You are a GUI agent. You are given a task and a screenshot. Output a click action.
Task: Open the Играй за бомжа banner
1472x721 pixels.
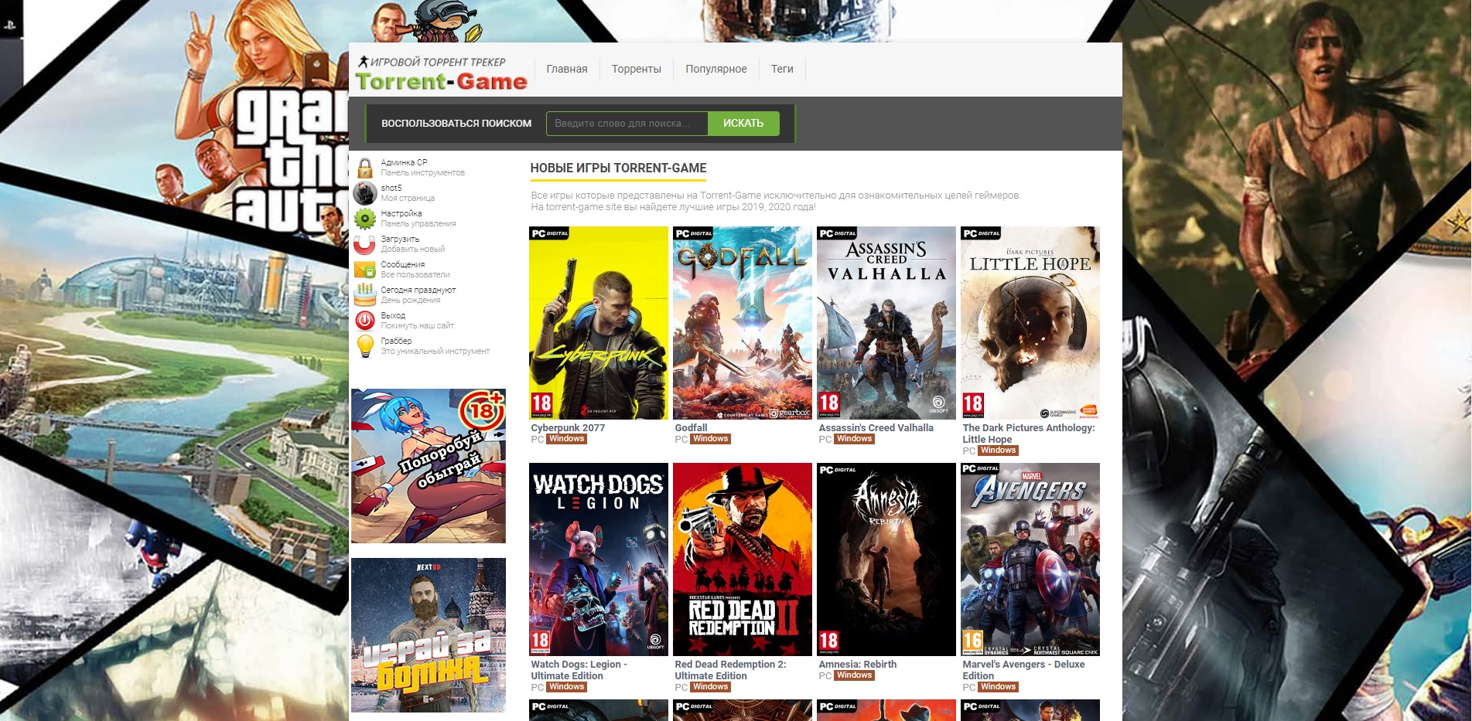click(429, 635)
